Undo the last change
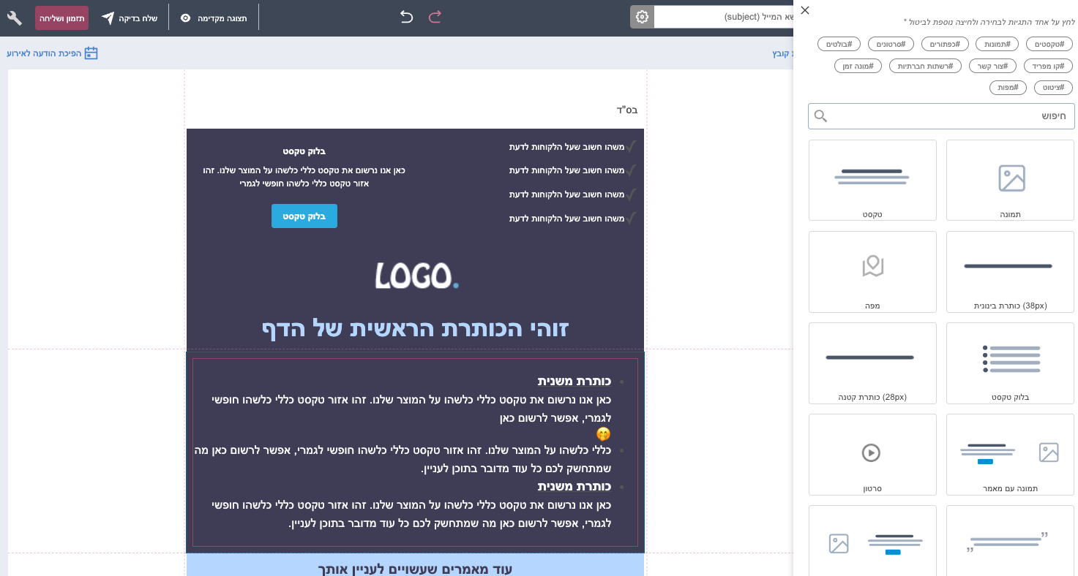1078x576 pixels. 407,16
